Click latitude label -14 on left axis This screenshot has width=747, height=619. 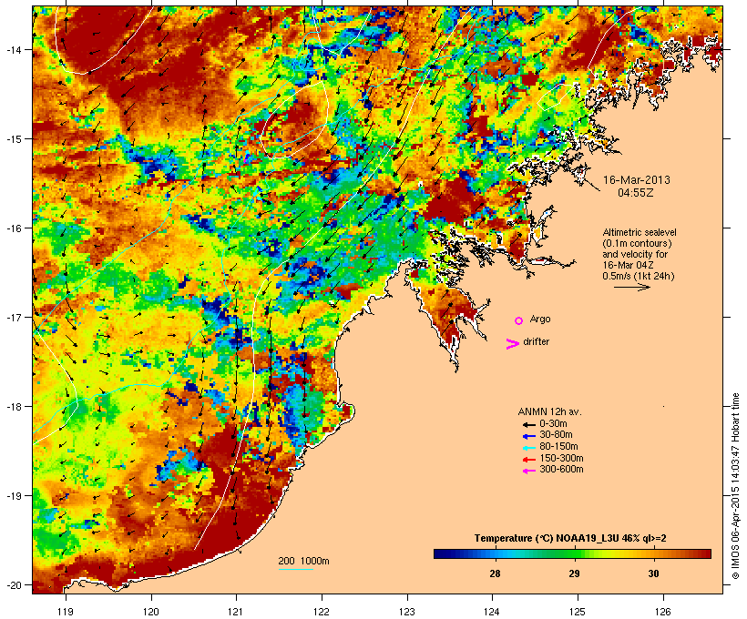(x=13, y=49)
